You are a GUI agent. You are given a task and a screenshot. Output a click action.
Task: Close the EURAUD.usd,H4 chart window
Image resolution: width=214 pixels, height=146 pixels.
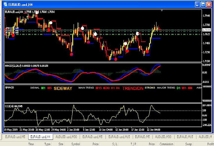[209, 5]
